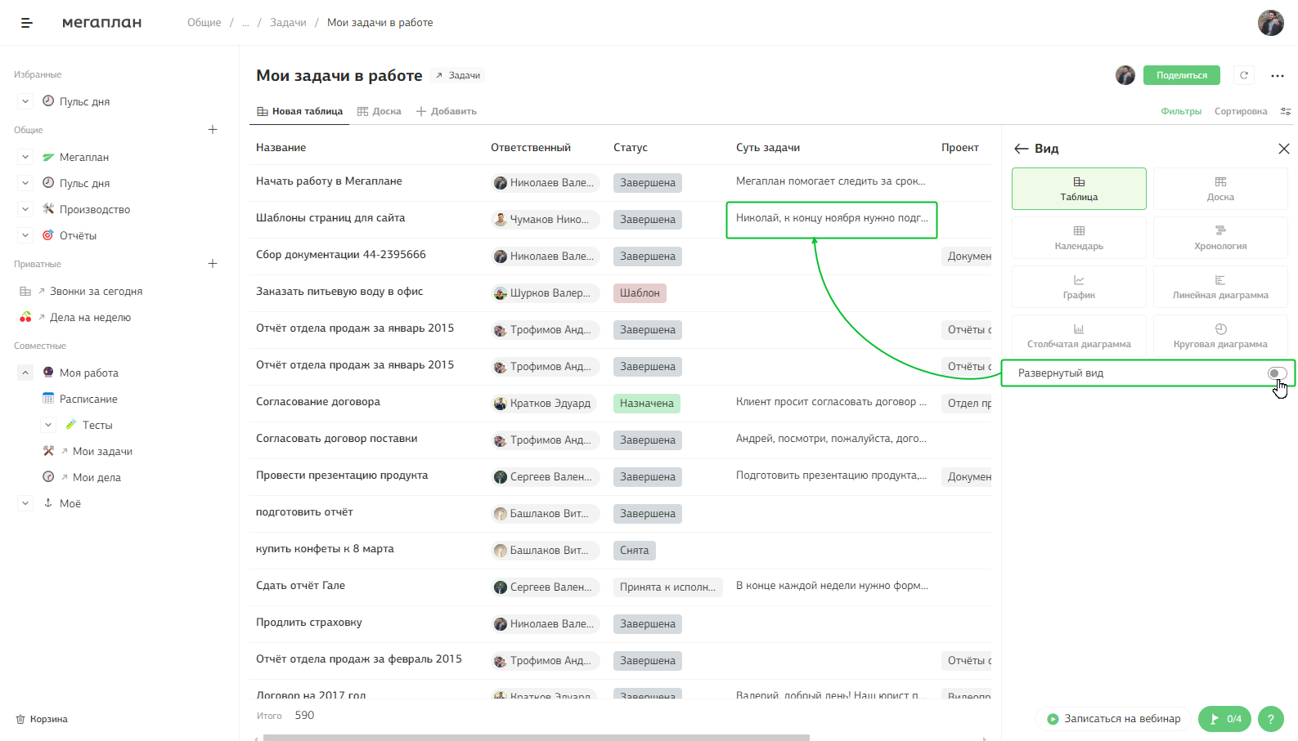The image size is (1298, 741).
Task: Select the Календарь view type
Action: click(1079, 238)
